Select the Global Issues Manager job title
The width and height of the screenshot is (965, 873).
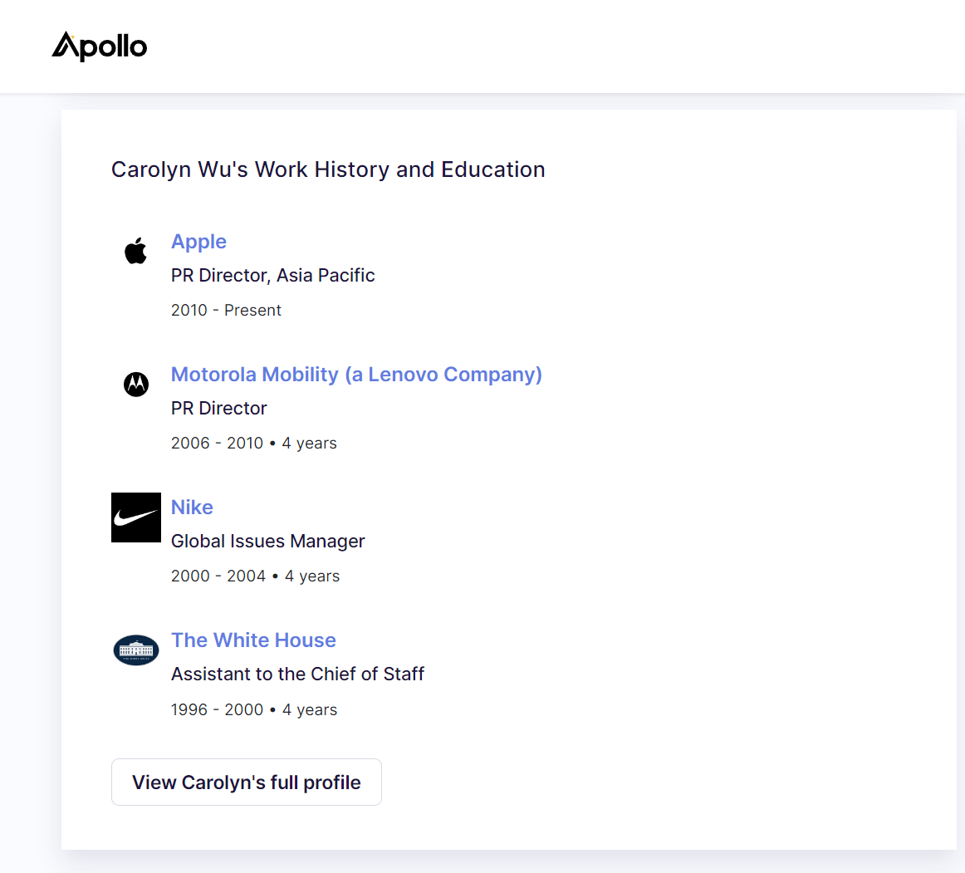tap(267, 542)
